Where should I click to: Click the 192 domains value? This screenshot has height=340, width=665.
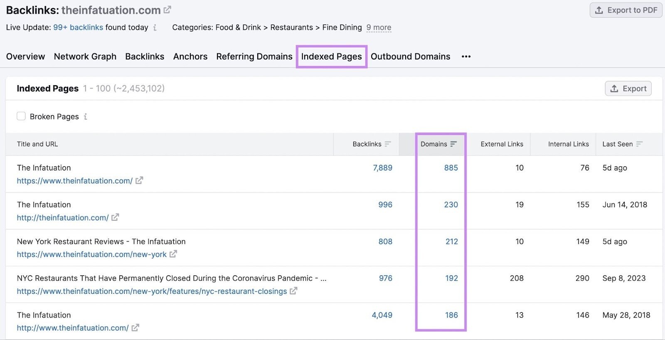(x=452, y=278)
